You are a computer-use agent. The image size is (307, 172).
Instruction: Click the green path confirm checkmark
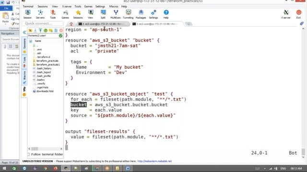pos(61,36)
